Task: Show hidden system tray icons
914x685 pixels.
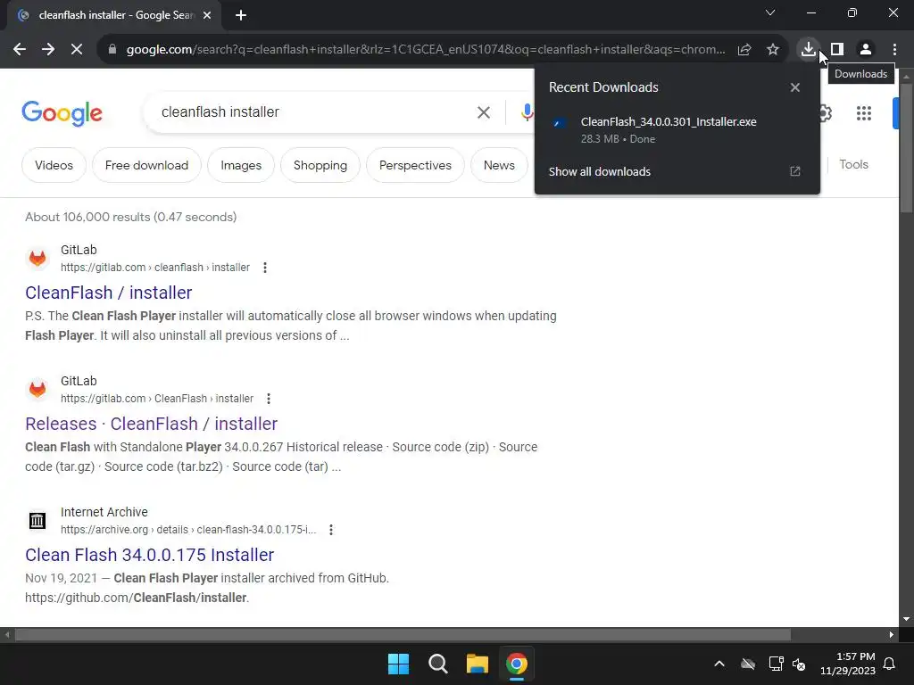Action: click(x=719, y=664)
